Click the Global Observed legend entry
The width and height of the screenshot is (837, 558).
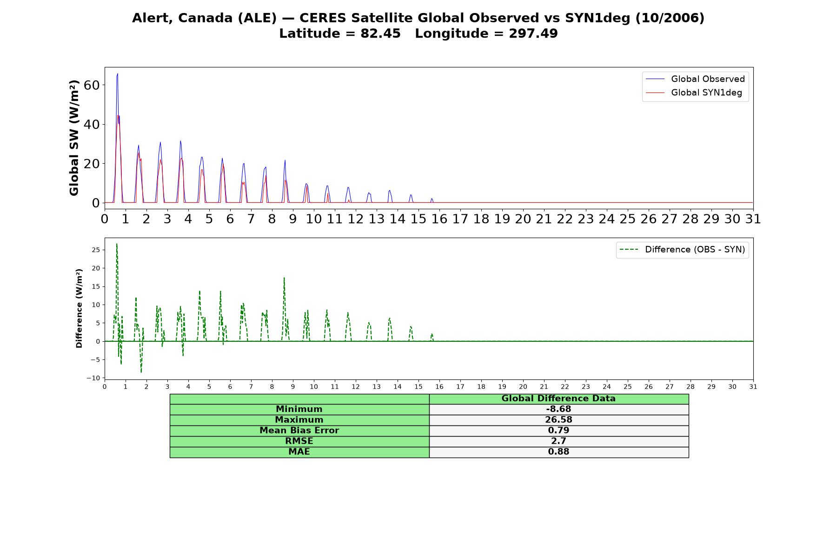(x=696, y=79)
